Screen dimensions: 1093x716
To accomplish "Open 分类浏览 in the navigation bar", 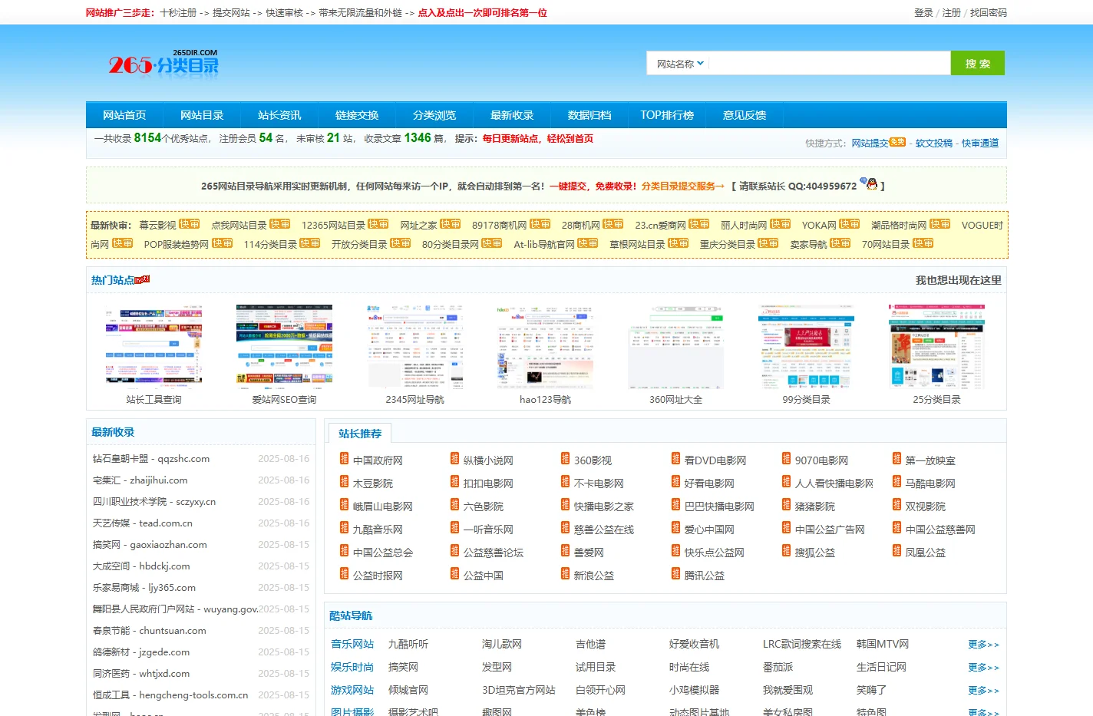I will click(x=434, y=115).
